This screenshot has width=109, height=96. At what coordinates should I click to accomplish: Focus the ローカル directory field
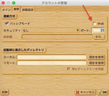[52, 57]
